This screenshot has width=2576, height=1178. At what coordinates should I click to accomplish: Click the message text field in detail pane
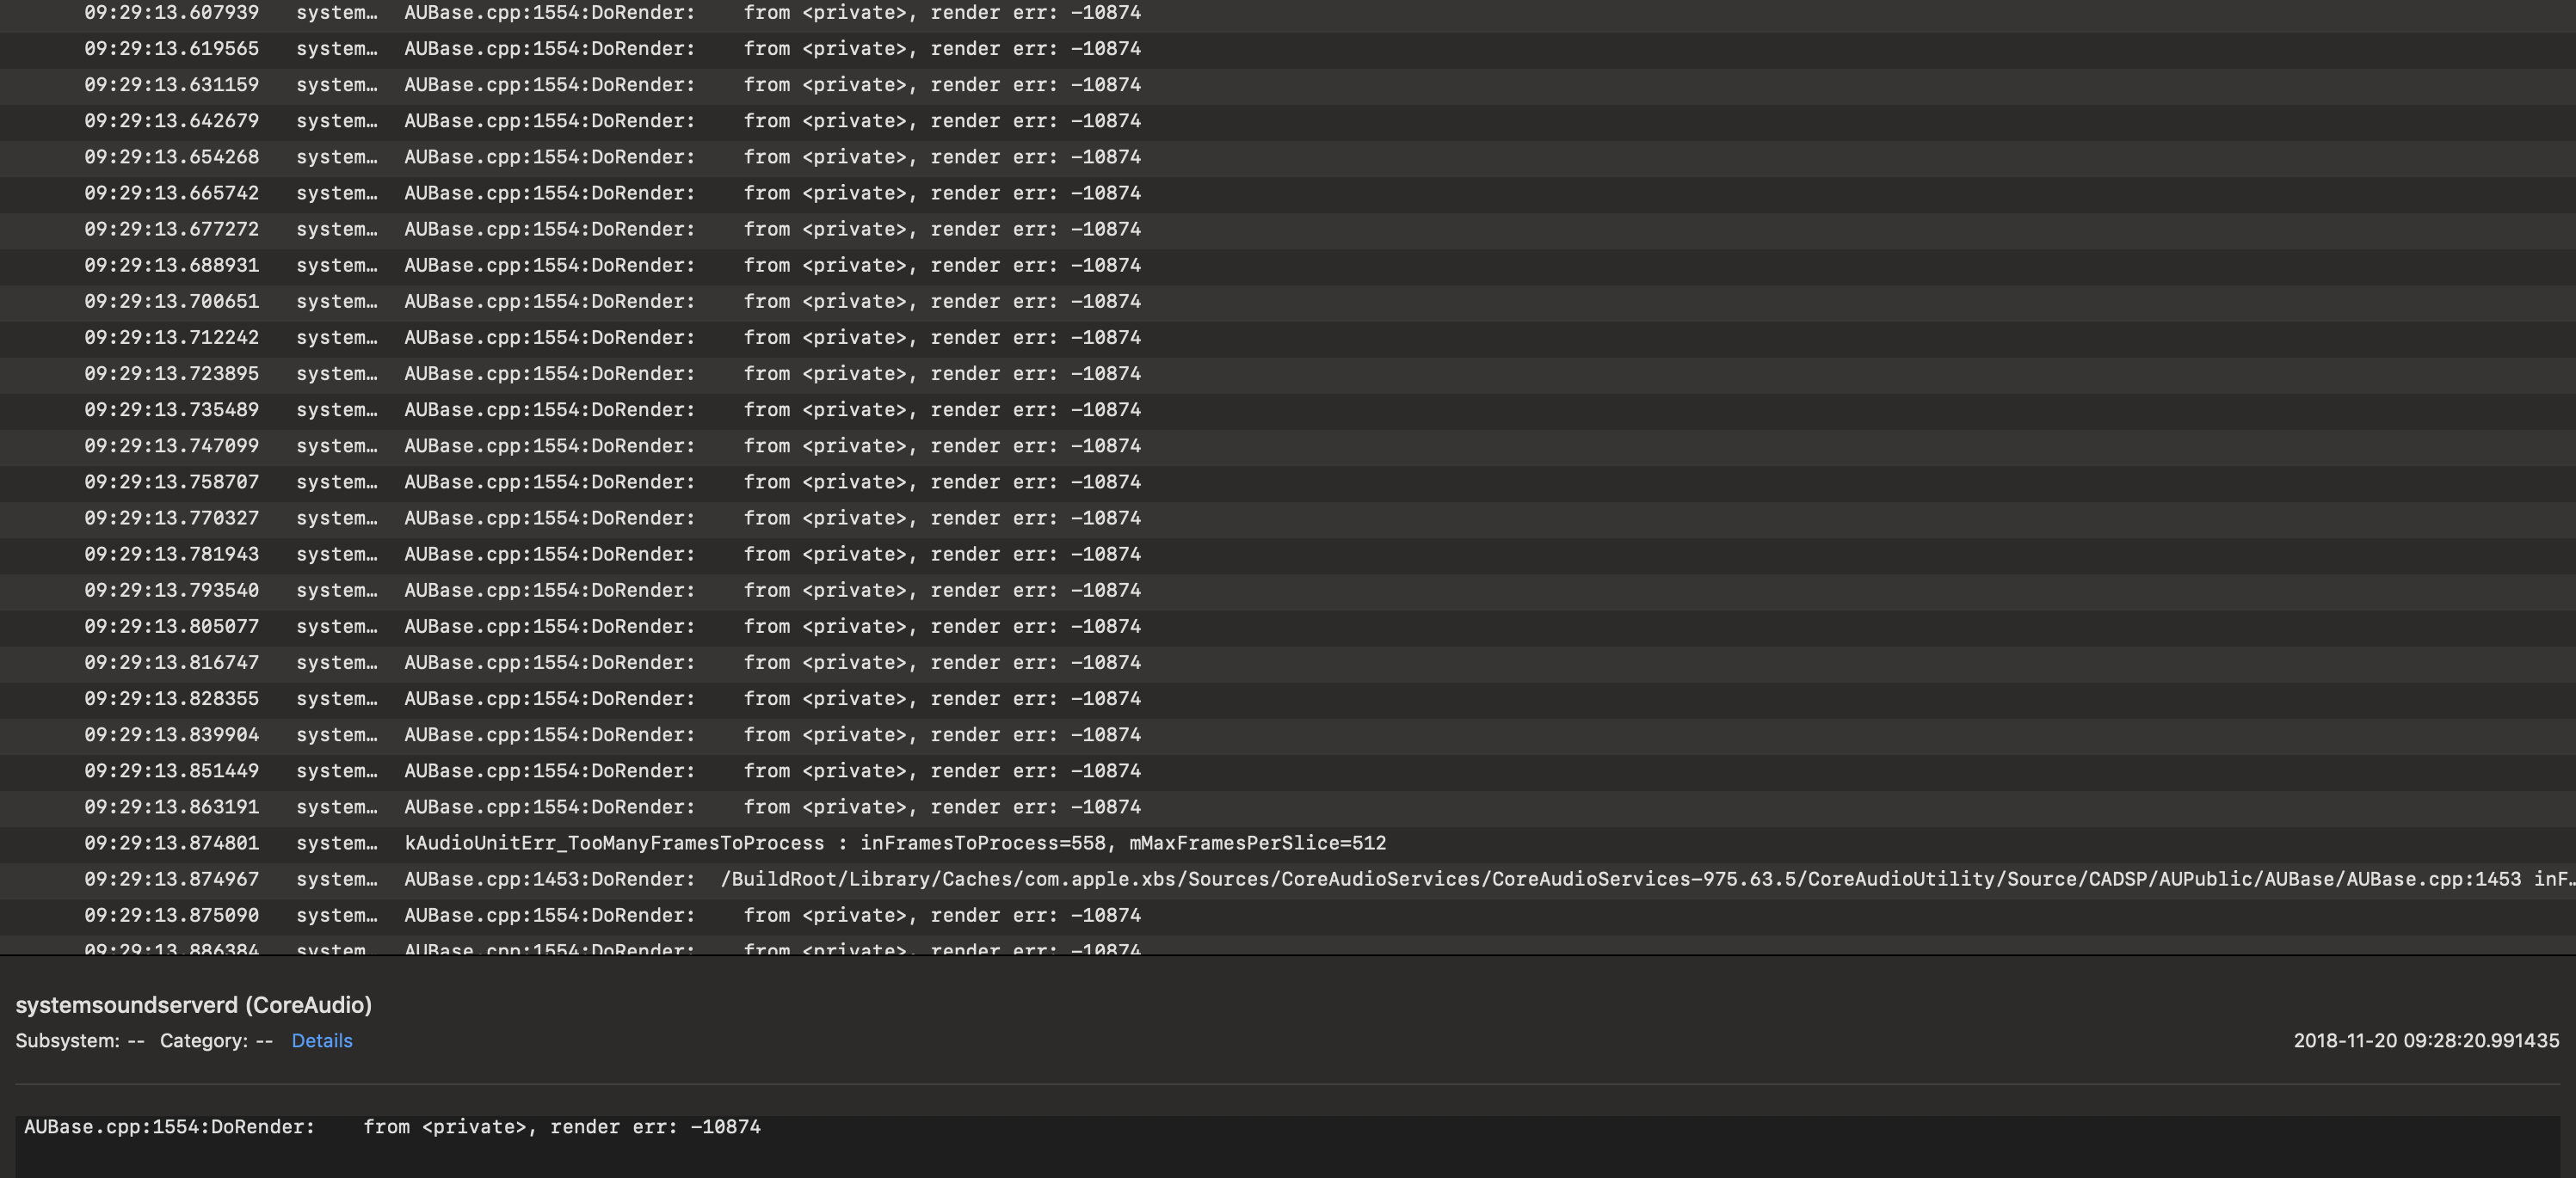tap(1287, 1147)
